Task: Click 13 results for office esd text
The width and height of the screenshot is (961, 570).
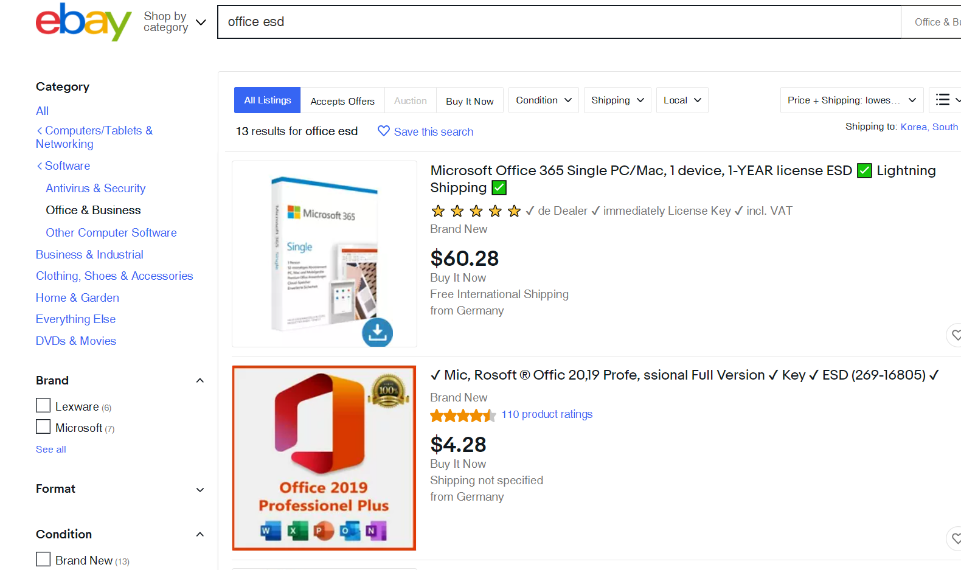Action: [297, 131]
